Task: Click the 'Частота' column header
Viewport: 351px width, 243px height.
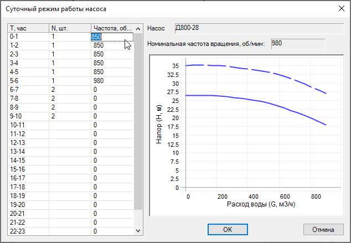Action: (x=112, y=28)
